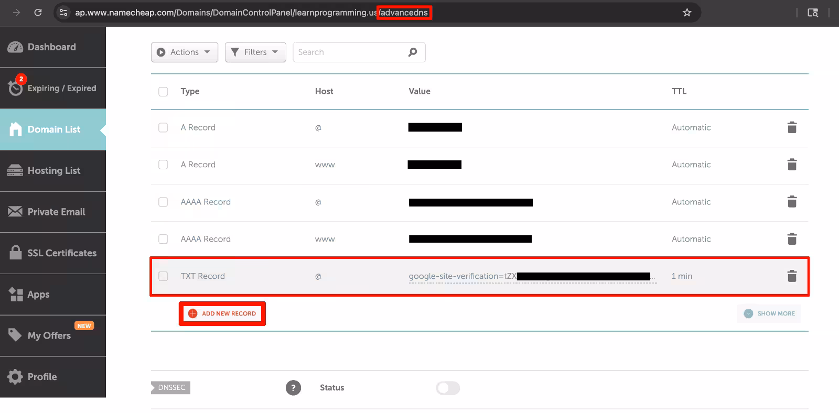Viewport: 839px width, 413px height.
Task: Click the site info icon in address bar
Action: pos(63,13)
